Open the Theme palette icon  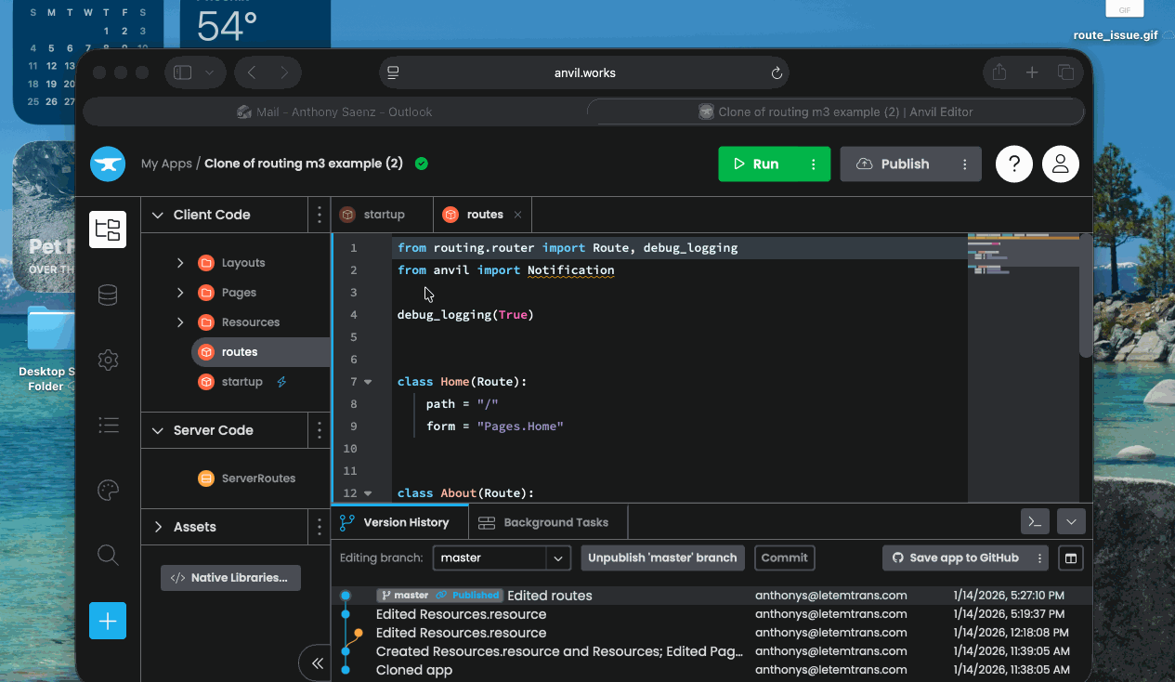108,490
